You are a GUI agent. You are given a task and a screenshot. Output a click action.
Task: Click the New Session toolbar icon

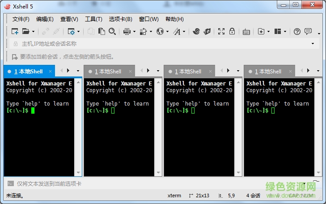pos(15,31)
